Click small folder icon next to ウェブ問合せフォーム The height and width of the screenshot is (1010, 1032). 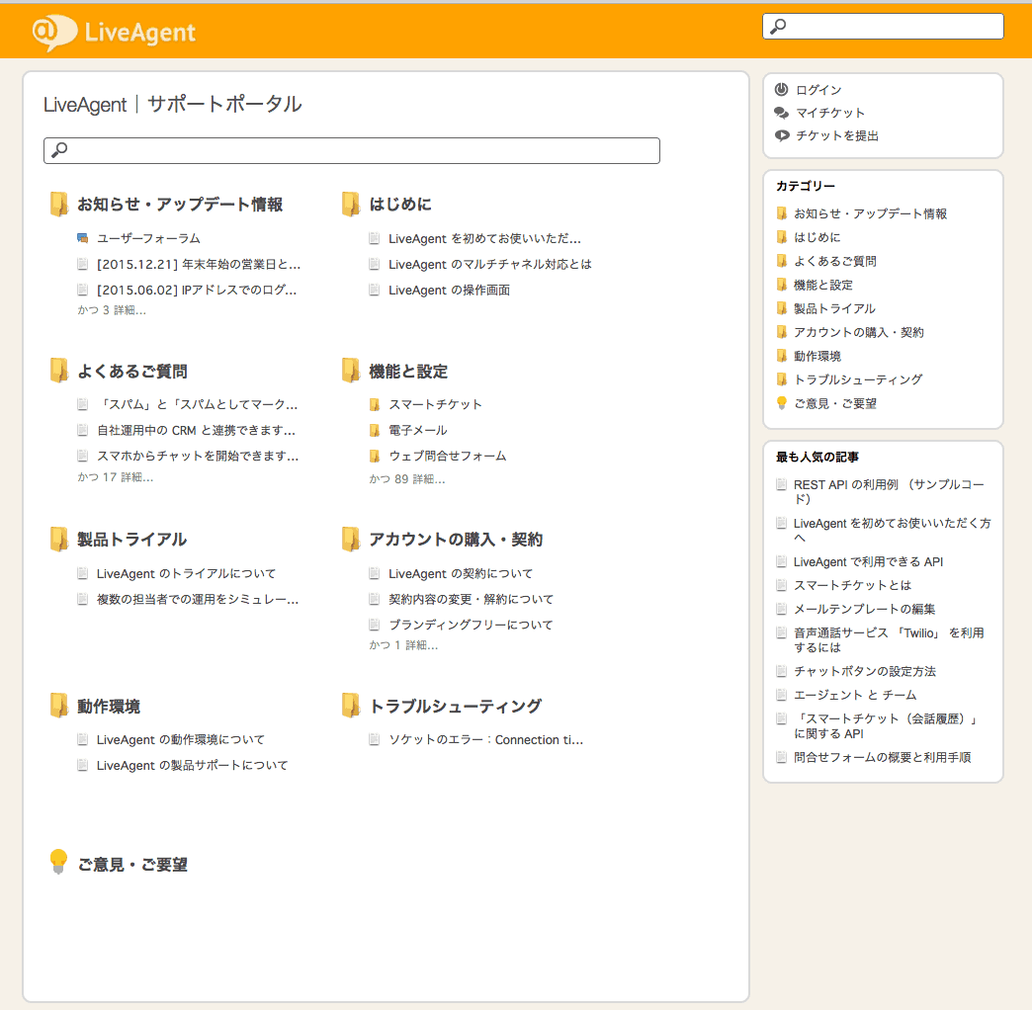(375, 456)
